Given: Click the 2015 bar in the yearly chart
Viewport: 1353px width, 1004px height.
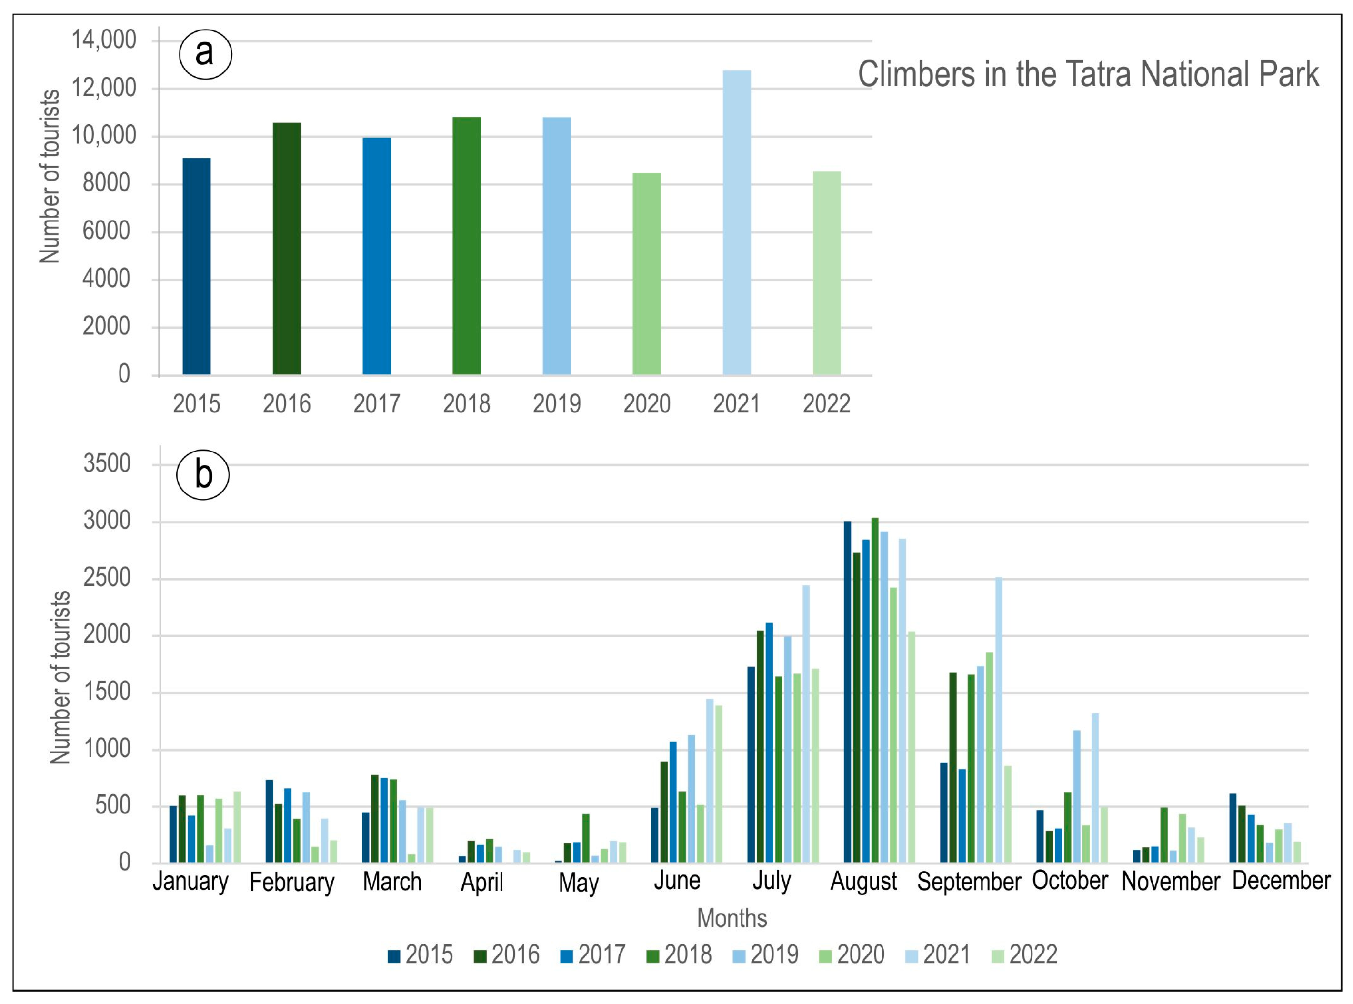Looking at the screenshot, I should coord(196,266).
